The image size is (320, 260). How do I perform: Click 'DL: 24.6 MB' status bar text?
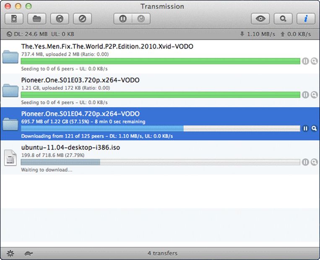pos(31,34)
